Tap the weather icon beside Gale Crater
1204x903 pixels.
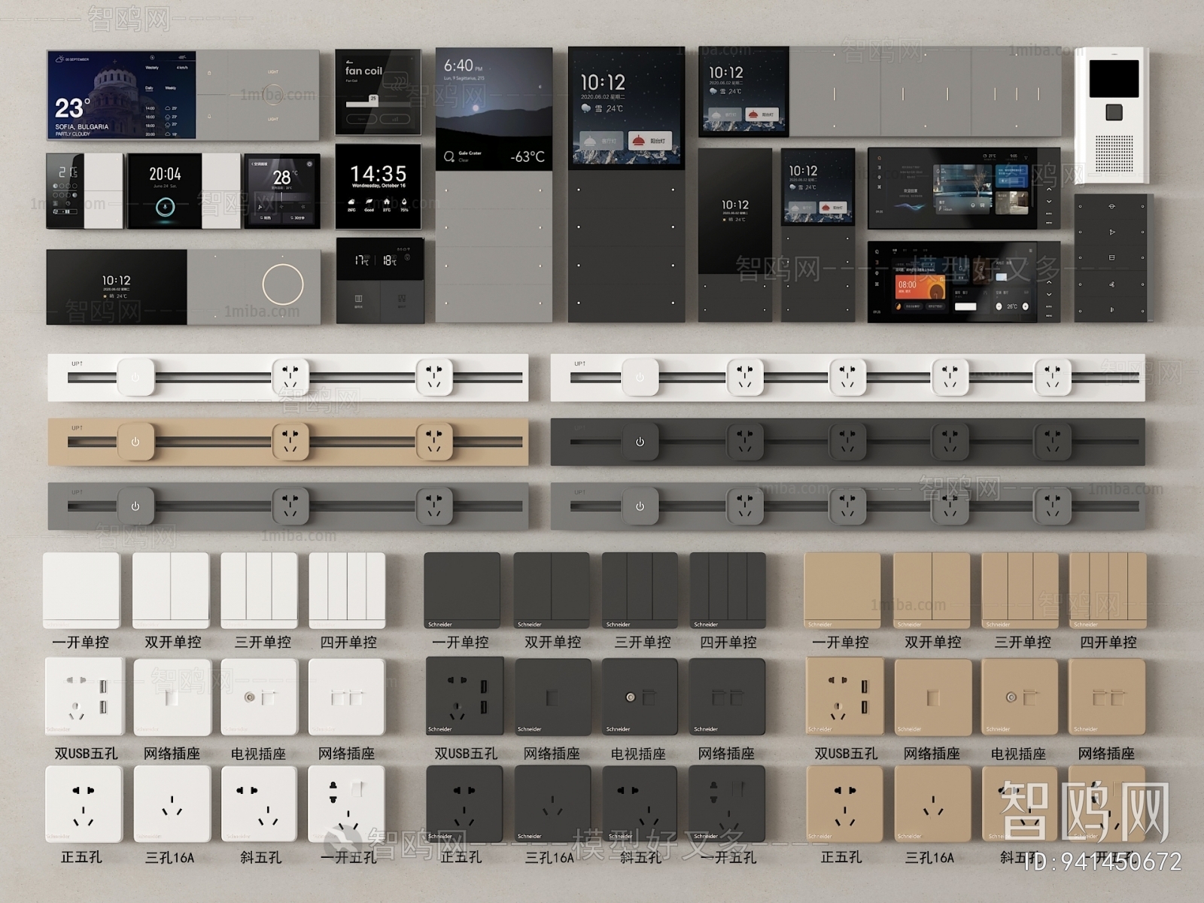[449, 156]
